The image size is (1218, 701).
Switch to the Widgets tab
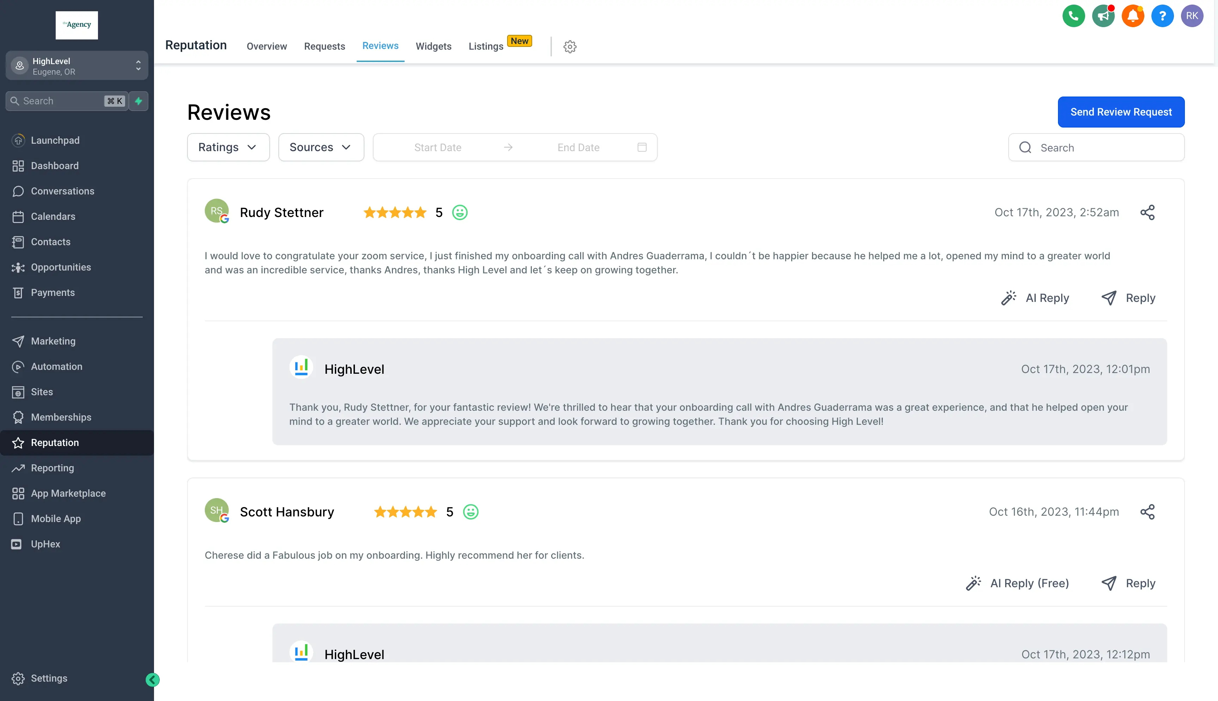pos(433,46)
